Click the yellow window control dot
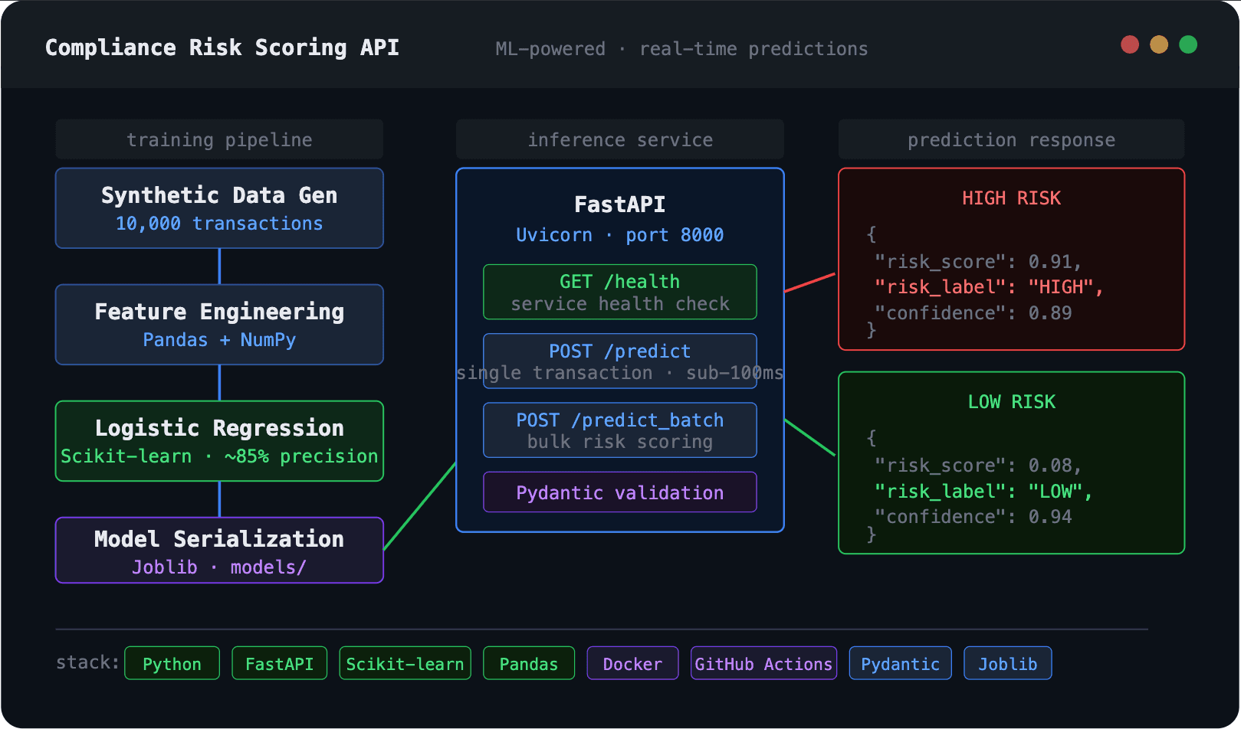1241x729 pixels. 1158,44
